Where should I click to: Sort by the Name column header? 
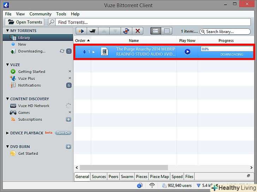point(134,40)
